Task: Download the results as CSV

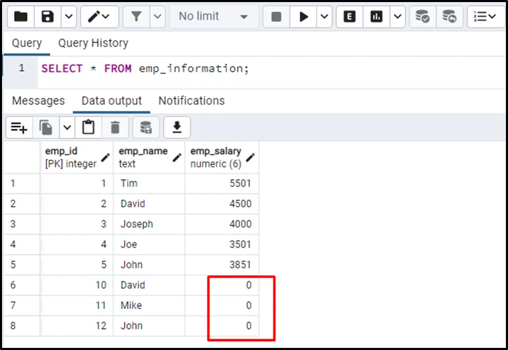Action: (177, 127)
